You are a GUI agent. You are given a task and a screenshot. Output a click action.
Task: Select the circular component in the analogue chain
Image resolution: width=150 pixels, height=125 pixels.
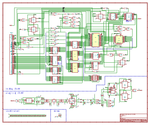(54, 101)
